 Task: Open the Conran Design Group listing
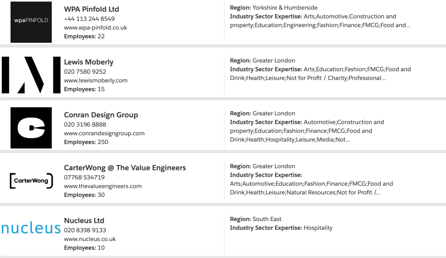(101, 115)
